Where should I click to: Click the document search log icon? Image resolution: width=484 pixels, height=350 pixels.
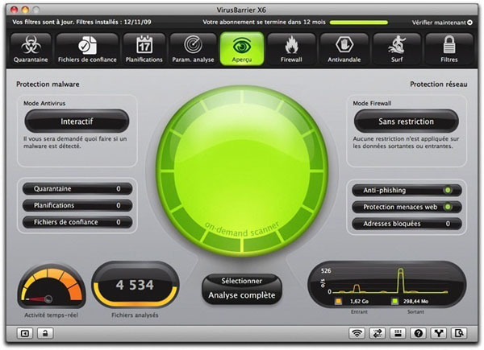click(x=459, y=333)
